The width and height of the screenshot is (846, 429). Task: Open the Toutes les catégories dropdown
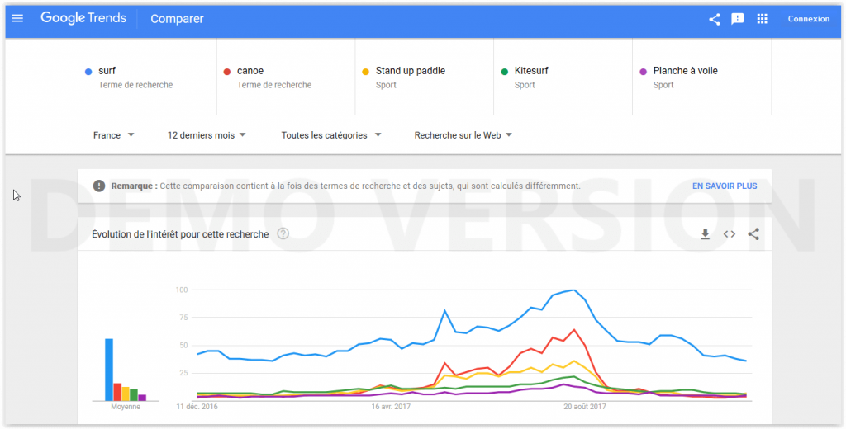coord(330,135)
